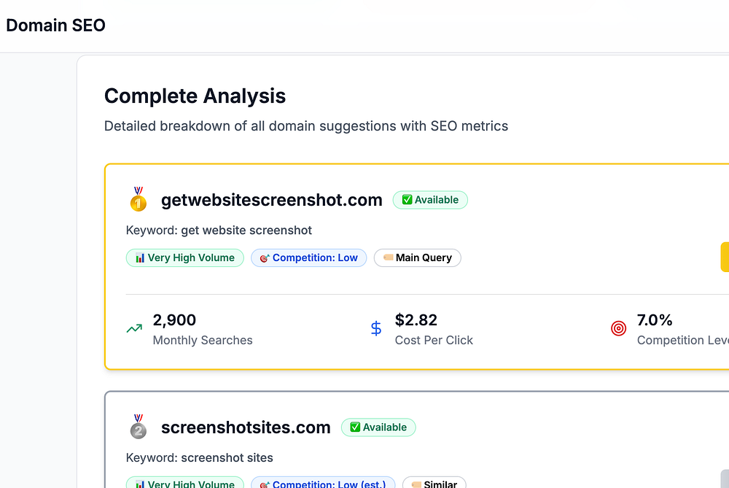Screen dimensions: 729x488
Task: Click the Very High Volume badge in first card
Action: click(x=185, y=257)
